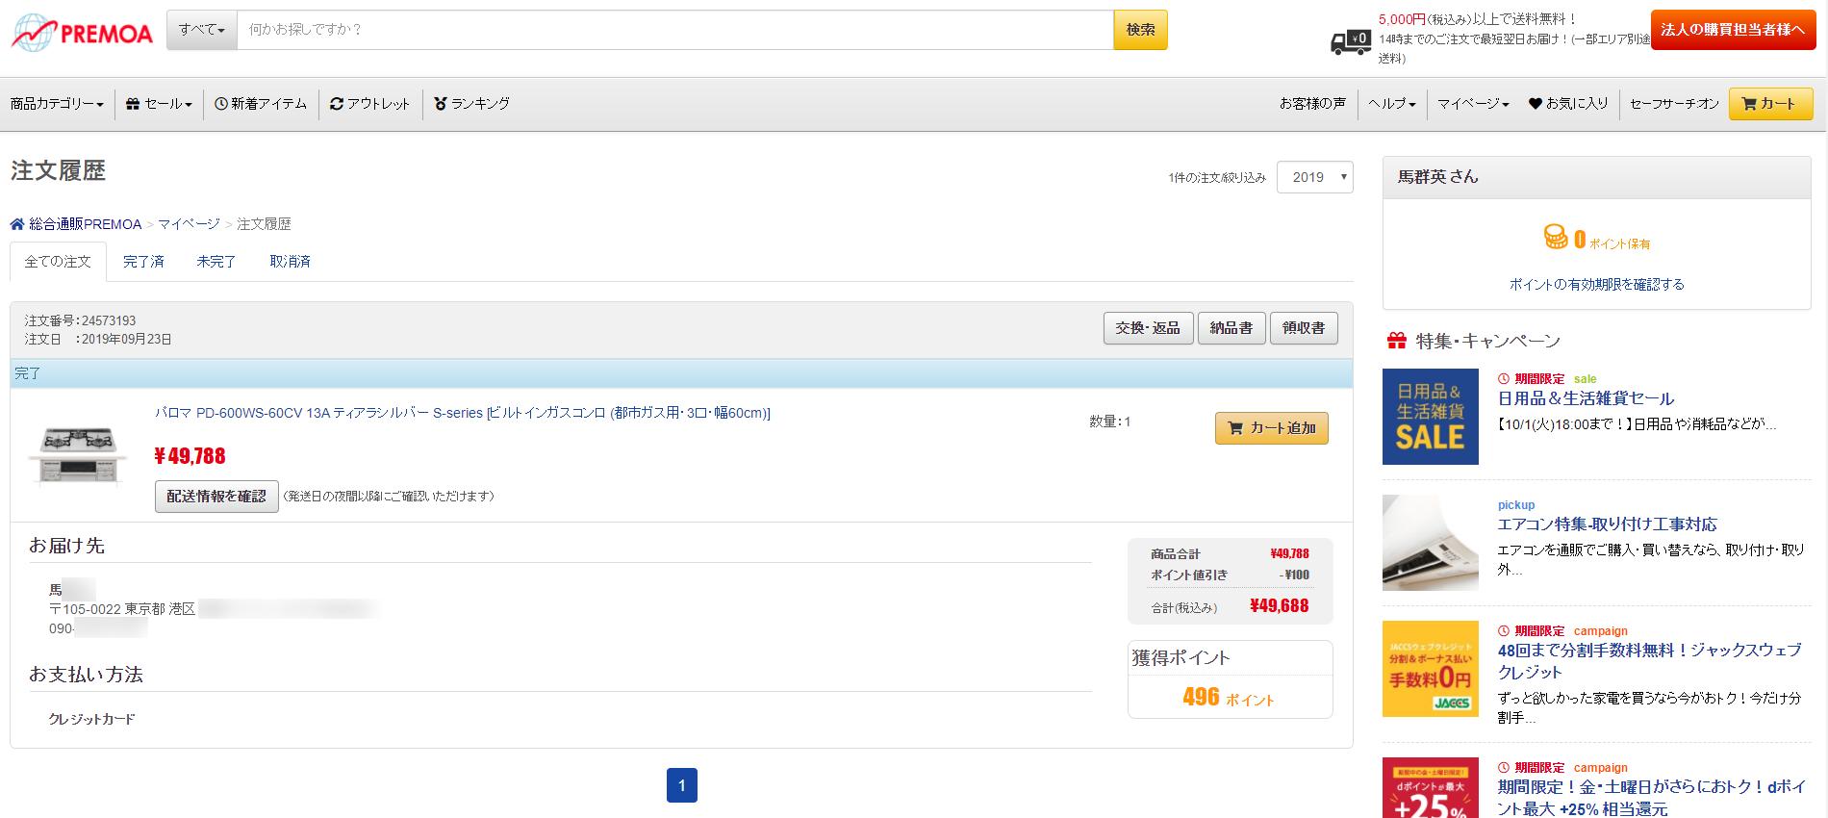This screenshot has height=818, width=1828.
Task: Expand the ヘルプ menu
Action: coord(1392,104)
